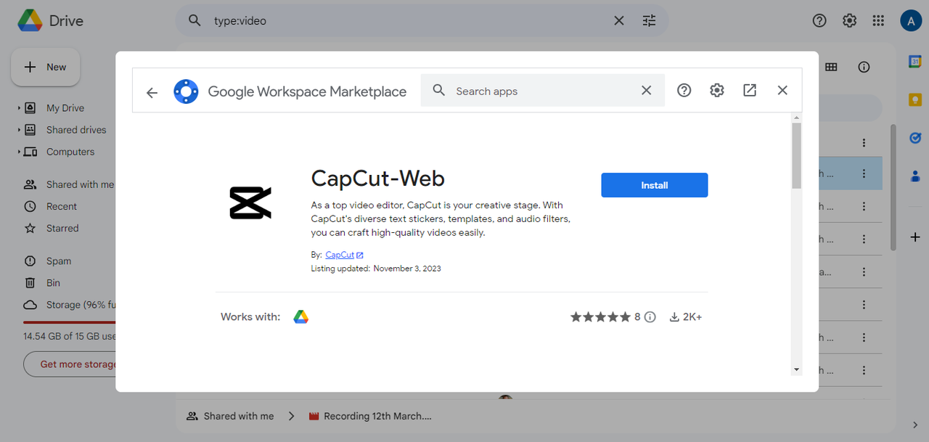This screenshot has height=442, width=929.
Task: Open Recent files view
Action: [61, 206]
